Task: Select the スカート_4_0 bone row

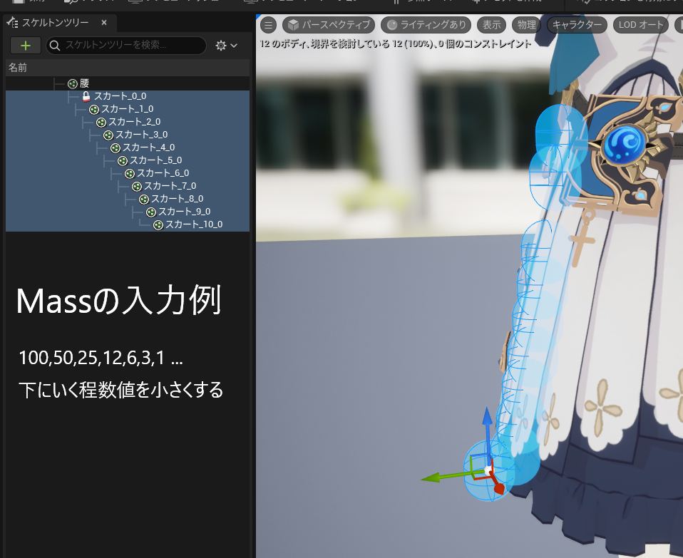Action: coord(127,148)
